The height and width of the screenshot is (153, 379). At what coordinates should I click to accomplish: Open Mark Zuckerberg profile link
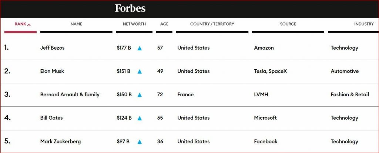[x=60, y=142]
